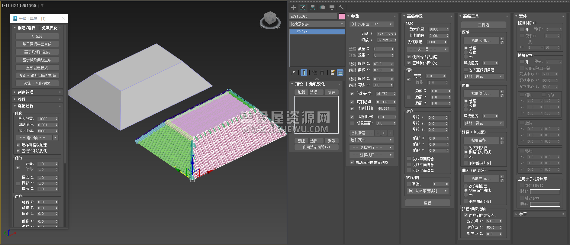Toggle 切割起点 checkbox
Screen dimensions: 570x245
[x=352, y=102]
